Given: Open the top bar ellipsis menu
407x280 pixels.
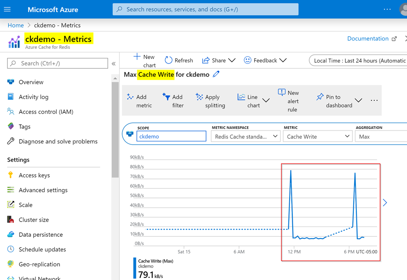Looking at the screenshot, I should pos(387,10).
